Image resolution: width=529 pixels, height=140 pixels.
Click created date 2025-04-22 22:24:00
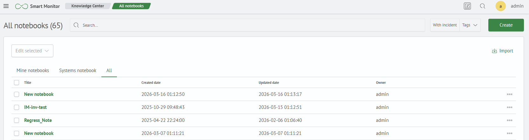(163, 120)
